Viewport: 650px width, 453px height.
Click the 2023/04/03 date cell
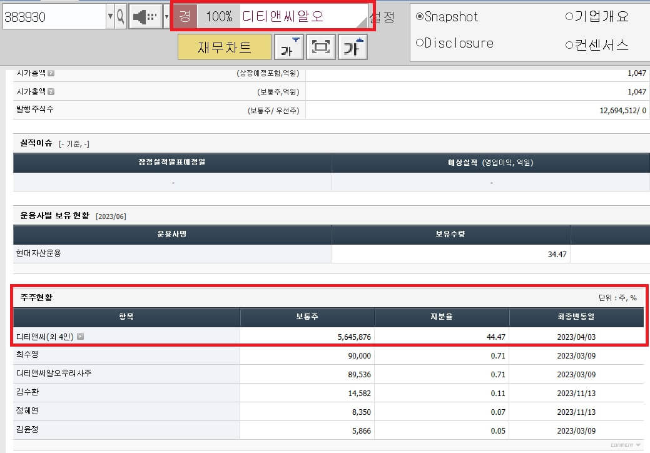point(576,337)
